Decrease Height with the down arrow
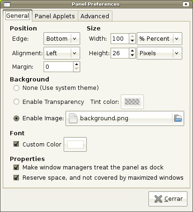Image resolution: width=193 pixels, height=212 pixels. tap(132, 55)
